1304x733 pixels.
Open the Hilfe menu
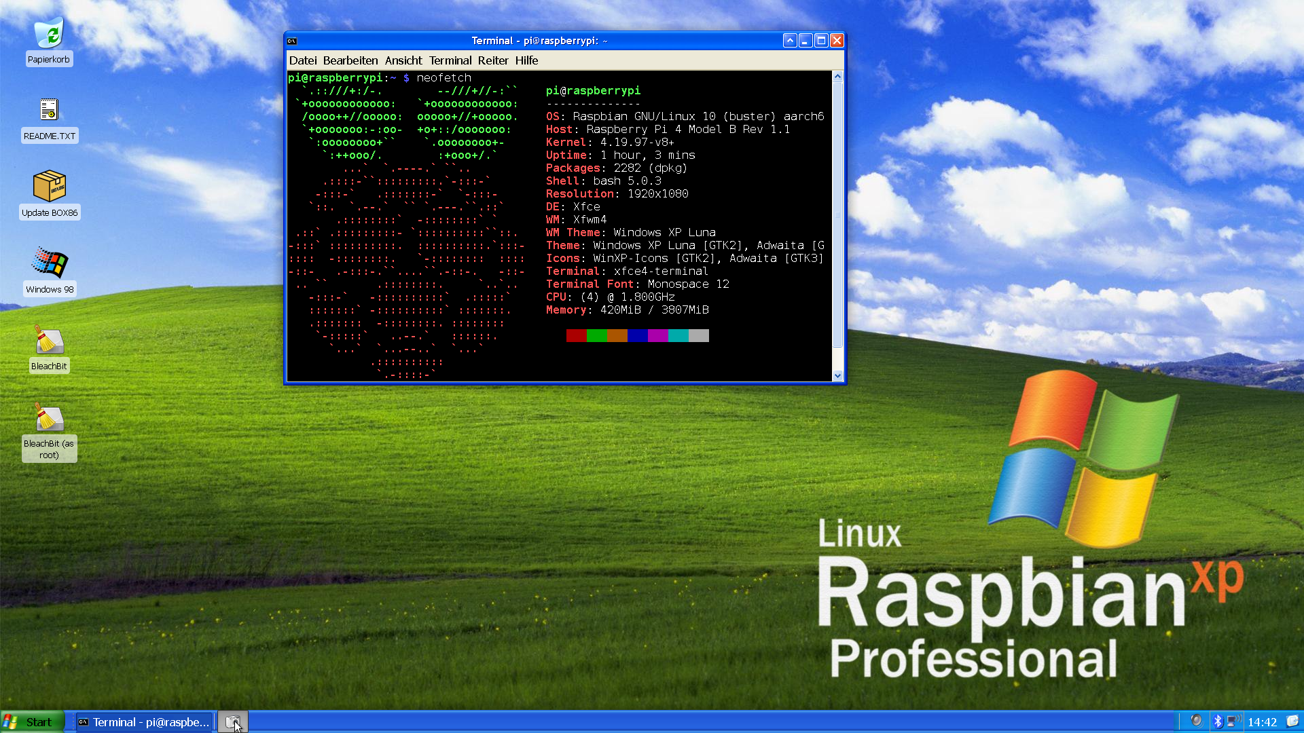(526, 60)
